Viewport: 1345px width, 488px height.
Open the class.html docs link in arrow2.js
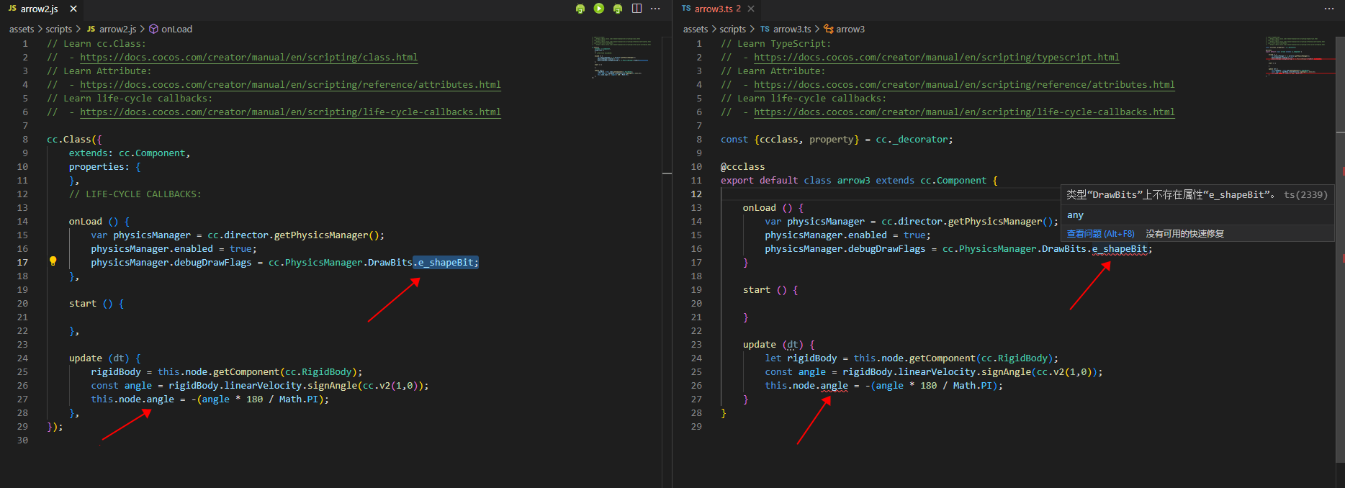coord(248,58)
